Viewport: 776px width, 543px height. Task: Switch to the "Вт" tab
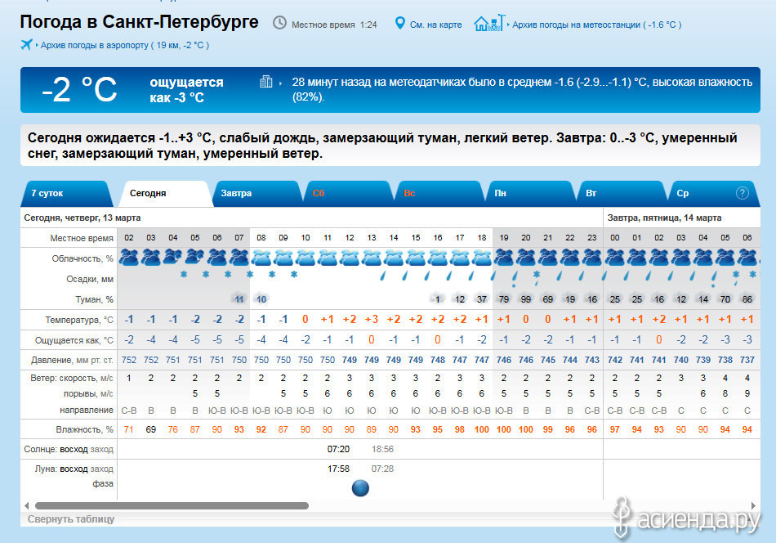(621, 193)
